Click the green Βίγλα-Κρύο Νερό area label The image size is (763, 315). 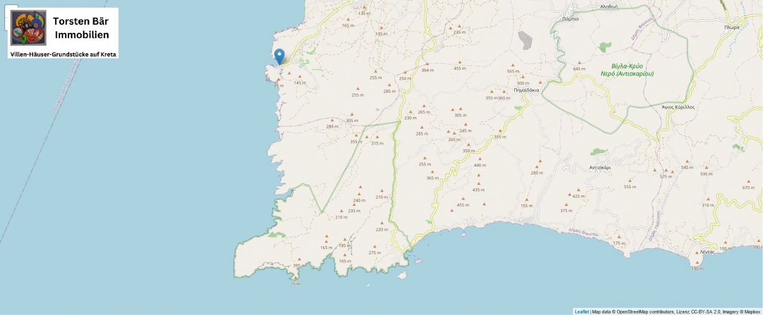627,70
